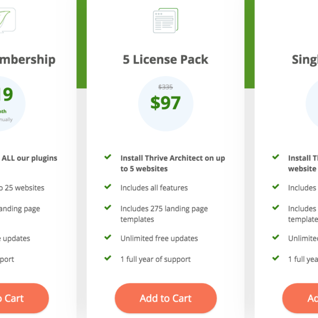318x318 pixels.
Task: Click the last checkmark on Single License card
Action: [x=276, y=258]
